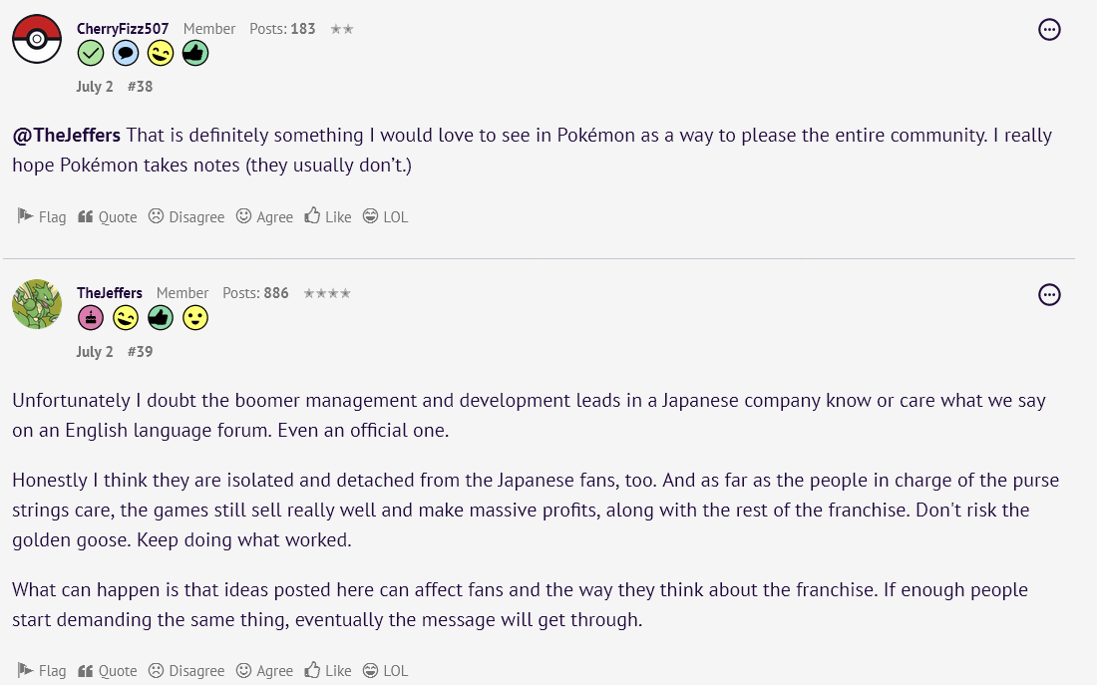1097x685 pixels.
Task: Agree with CherryFizz507's post
Action: [265, 217]
